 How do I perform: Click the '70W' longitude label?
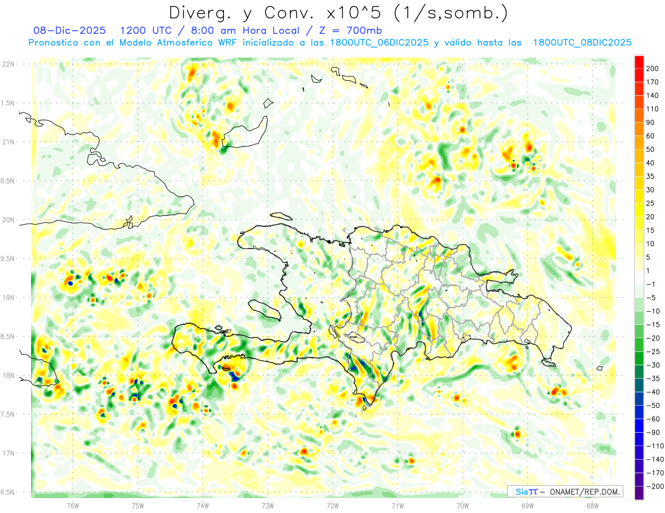point(463,505)
